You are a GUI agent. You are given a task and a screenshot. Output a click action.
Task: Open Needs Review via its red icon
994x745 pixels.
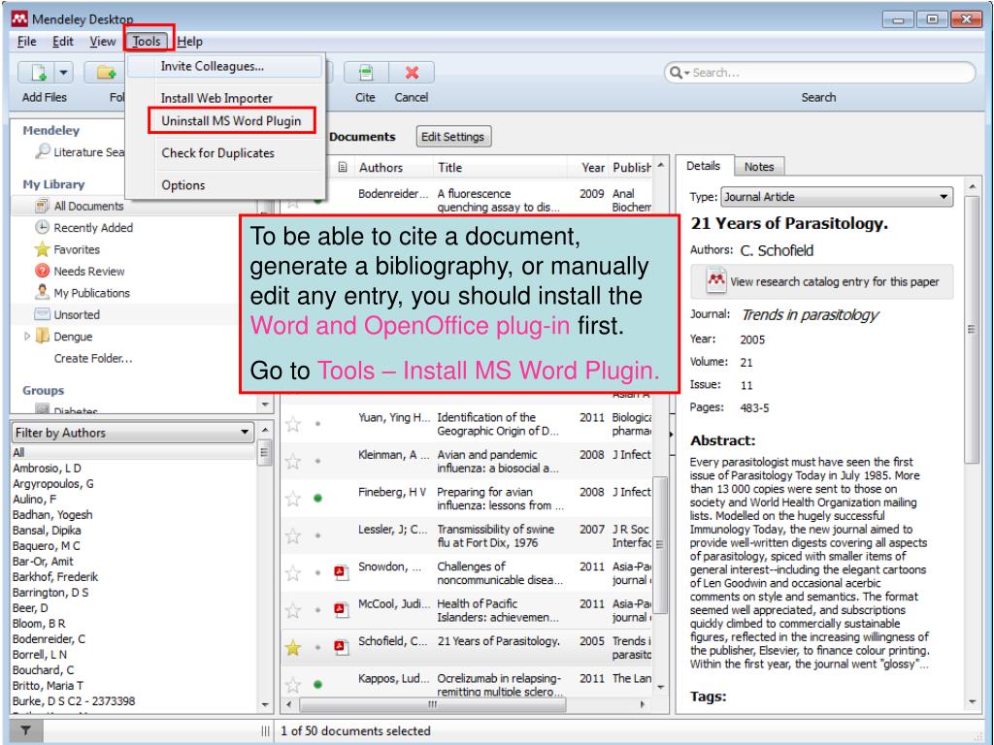[42, 271]
